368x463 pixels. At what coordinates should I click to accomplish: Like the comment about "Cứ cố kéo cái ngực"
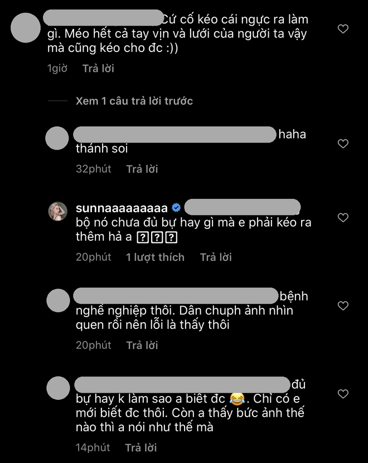tap(343, 28)
